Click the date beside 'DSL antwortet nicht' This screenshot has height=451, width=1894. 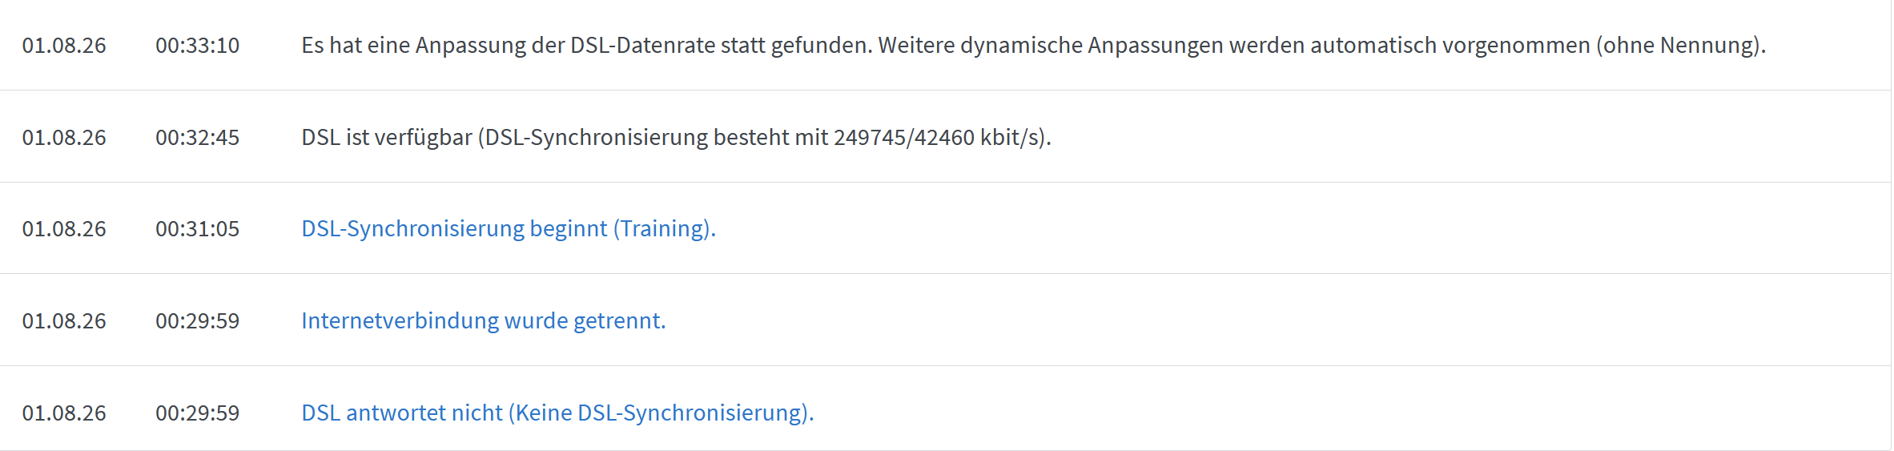tap(64, 413)
